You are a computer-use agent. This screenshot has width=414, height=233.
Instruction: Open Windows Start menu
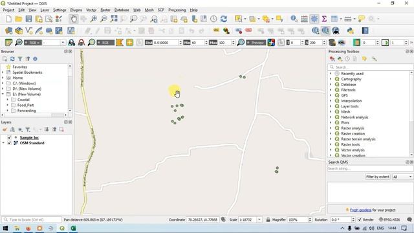[5, 228]
